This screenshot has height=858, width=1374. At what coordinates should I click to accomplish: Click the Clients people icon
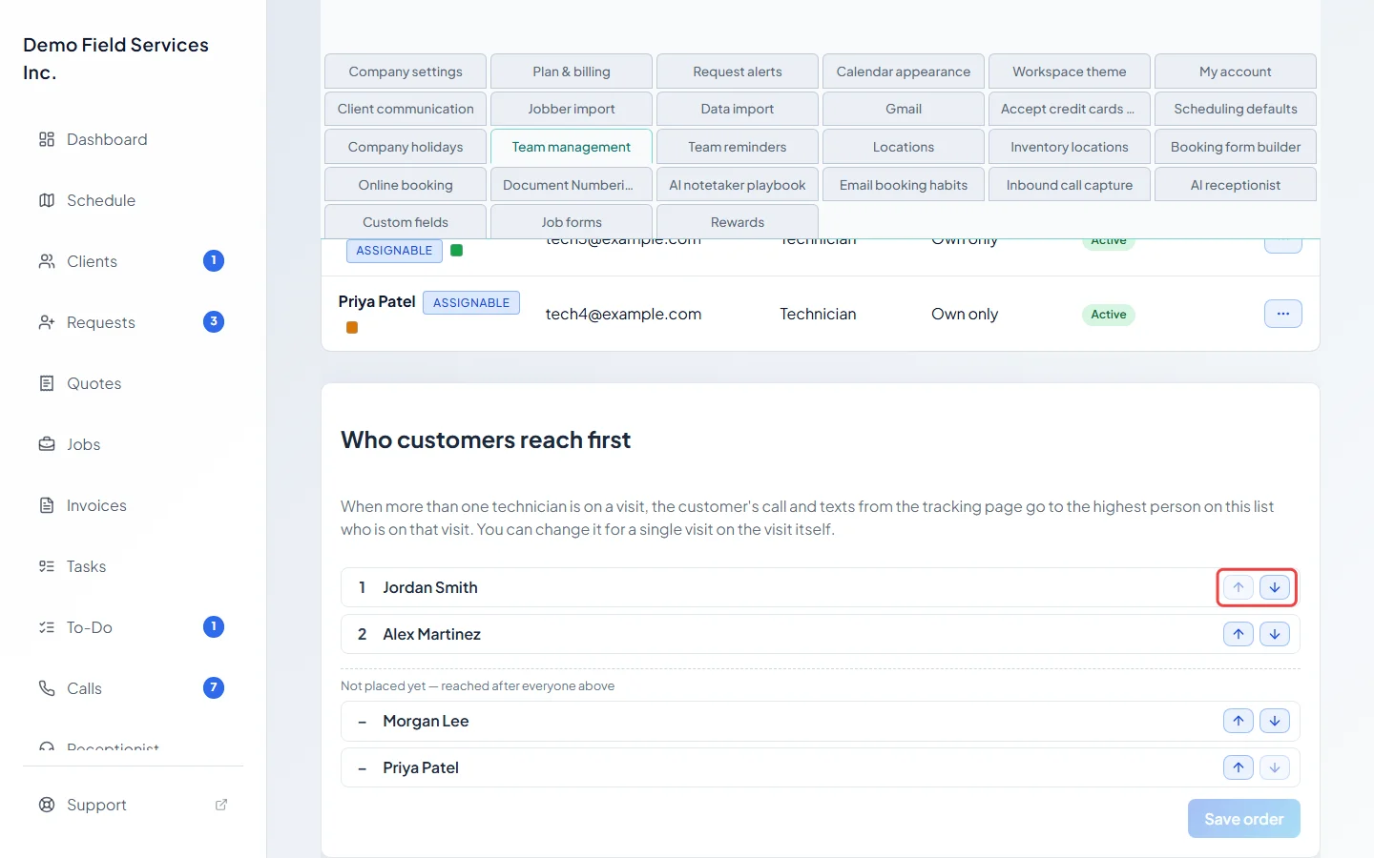point(47,261)
